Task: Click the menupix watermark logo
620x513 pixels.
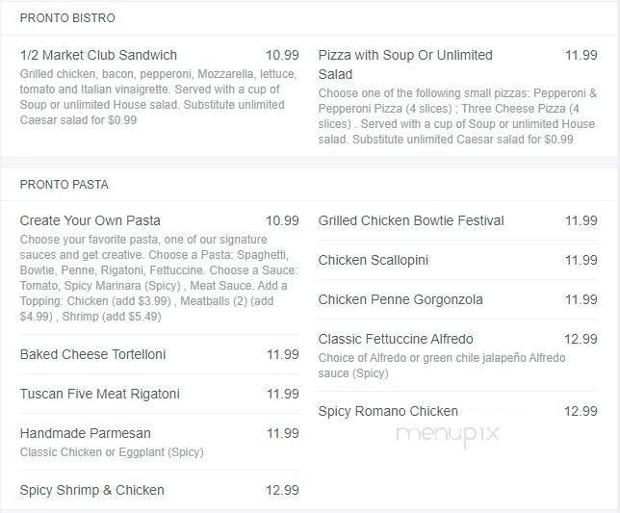Action: 448,435
